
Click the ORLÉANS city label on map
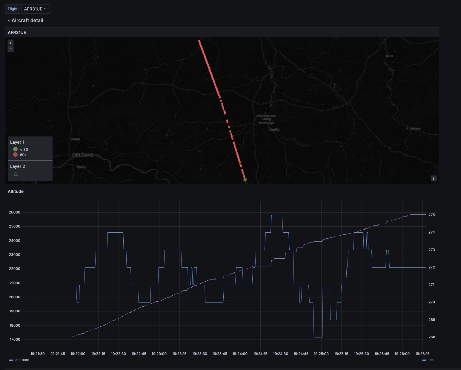coord(83,155)
